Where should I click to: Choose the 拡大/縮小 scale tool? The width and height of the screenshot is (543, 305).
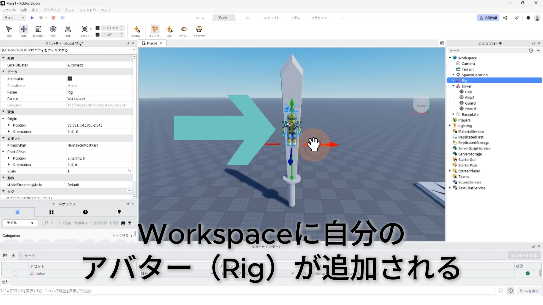(38, 29)
